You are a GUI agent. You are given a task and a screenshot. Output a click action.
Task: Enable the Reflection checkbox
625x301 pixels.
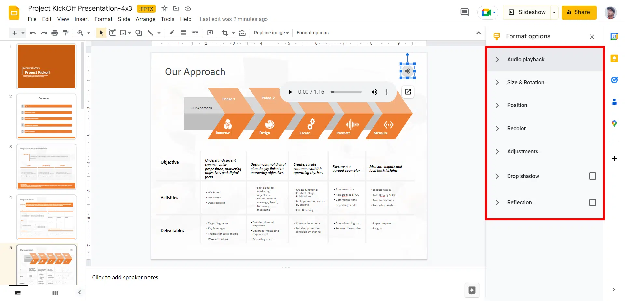pos(592,202)
